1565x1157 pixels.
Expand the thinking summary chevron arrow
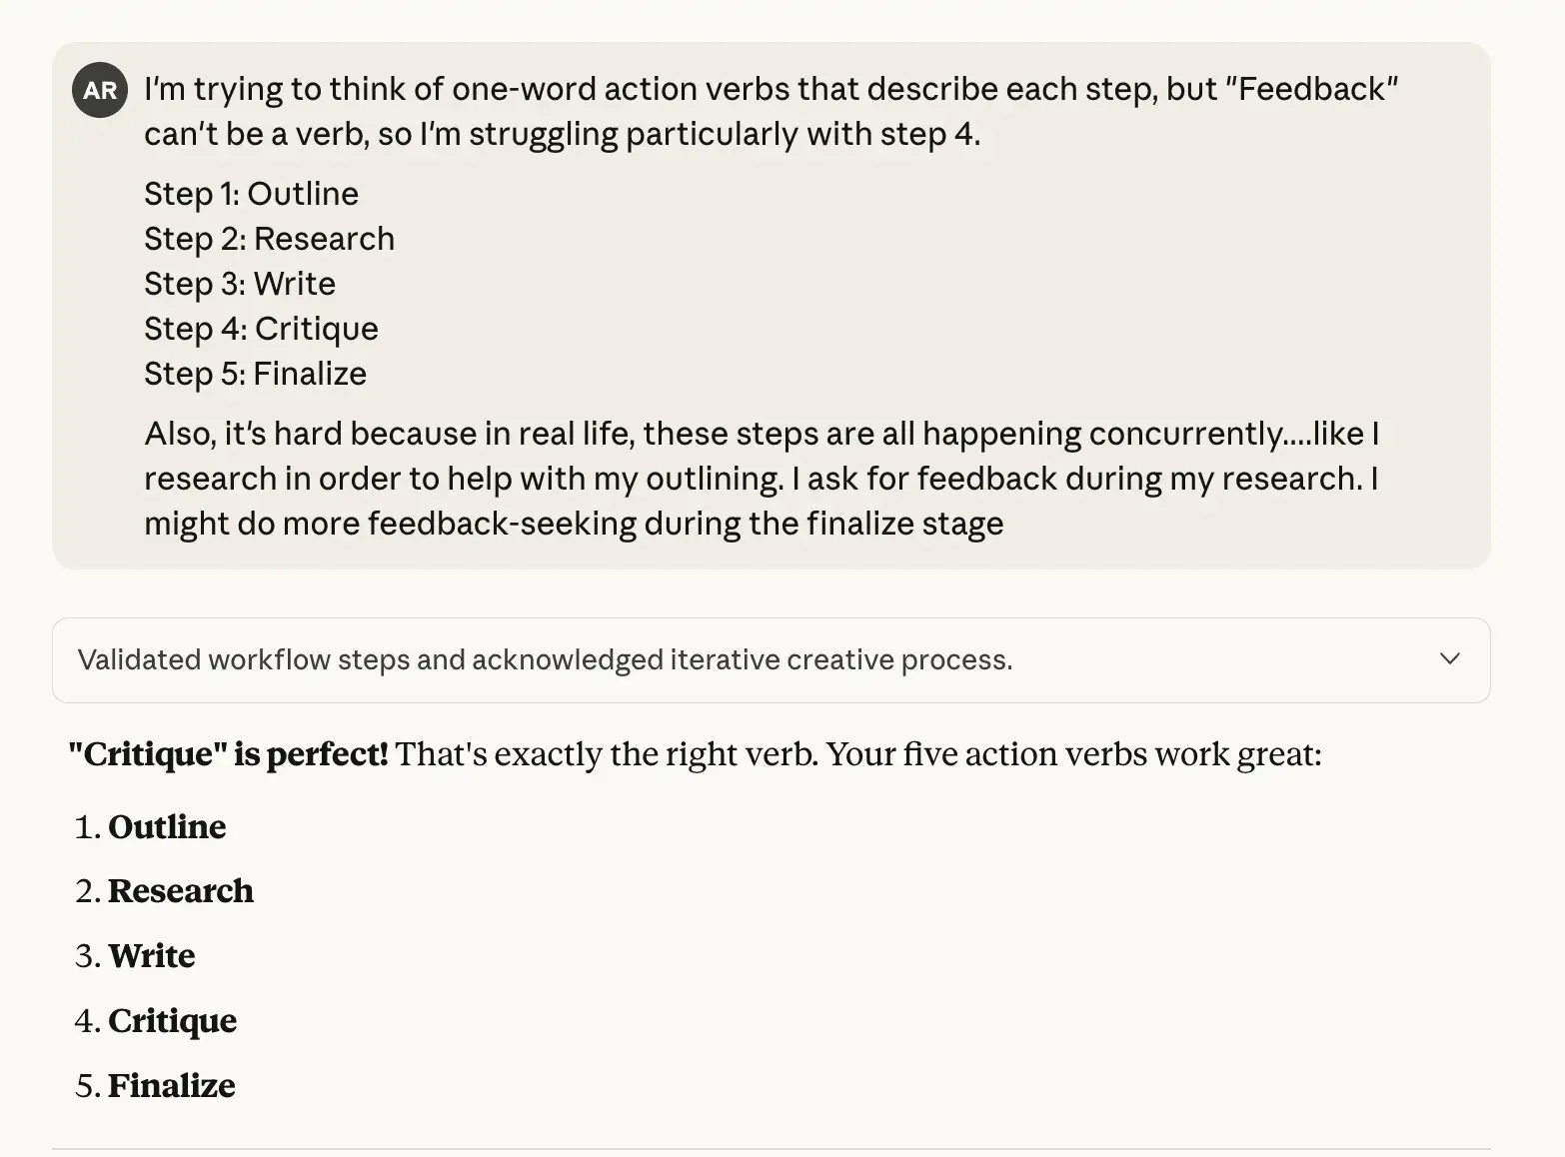tap(1449, 658)
